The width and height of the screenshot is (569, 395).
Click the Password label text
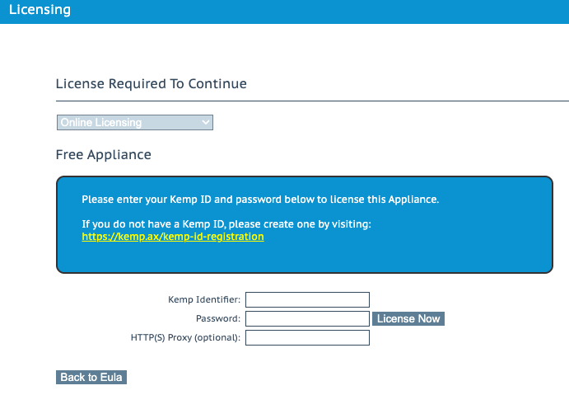pyautogui.click(x=217, y=319)
